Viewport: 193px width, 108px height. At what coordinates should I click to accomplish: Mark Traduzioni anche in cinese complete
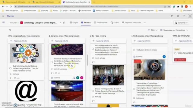coord(134,50)
